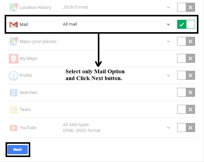Expand the Profile options chevron
The width and height of the screenshot is (204, 162).
(x=169, y=75)
